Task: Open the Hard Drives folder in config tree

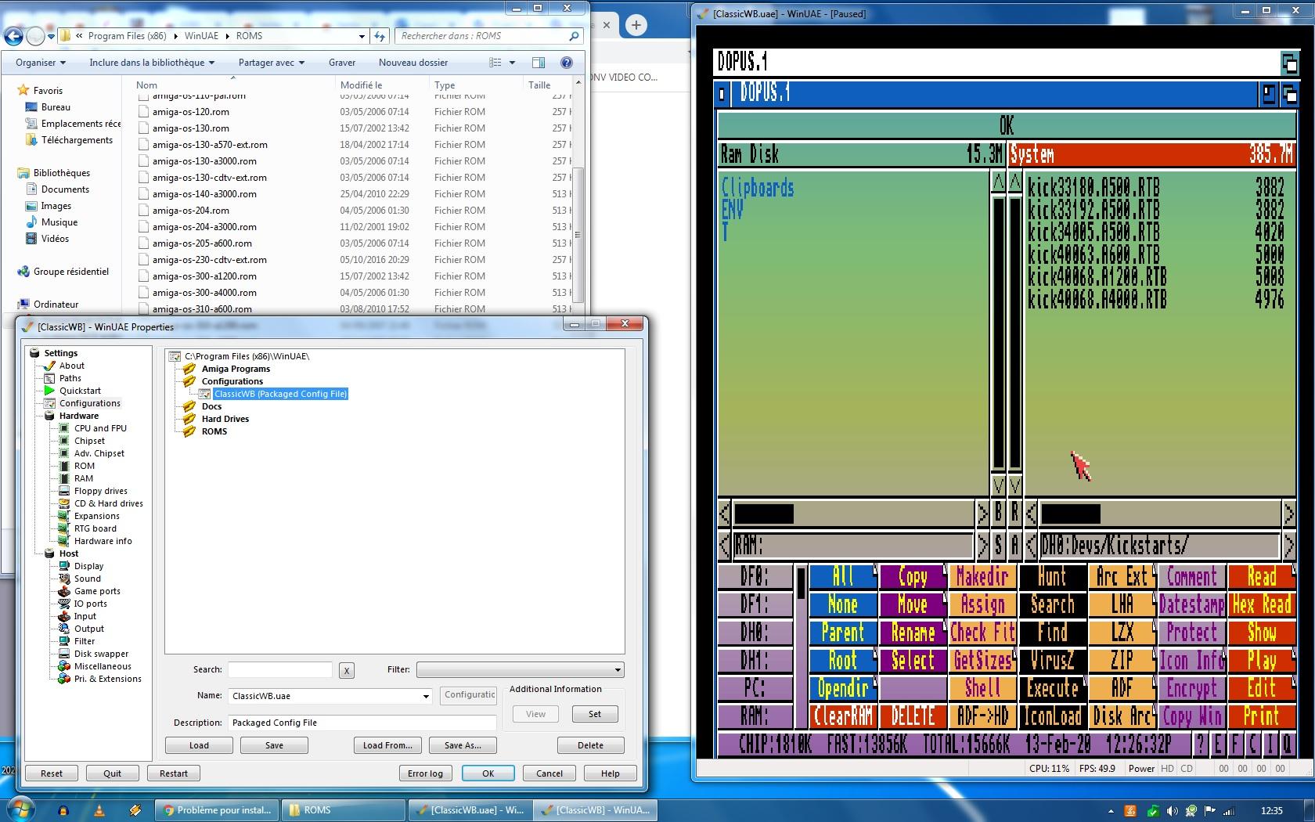Action: click(x=225, y=419)
